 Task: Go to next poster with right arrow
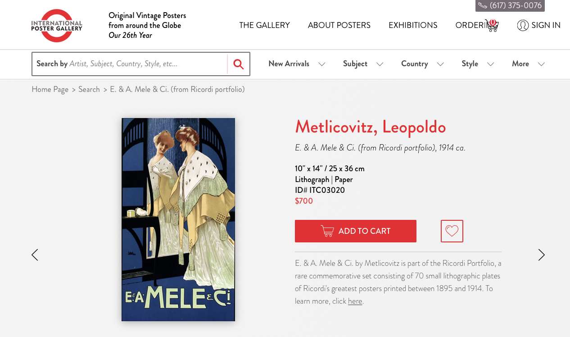(x=541, y=255)
